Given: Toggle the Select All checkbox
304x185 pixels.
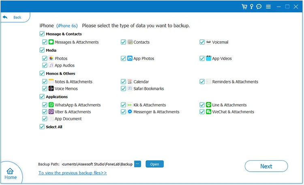Looking at the screenshot, I should click(42, 127).
